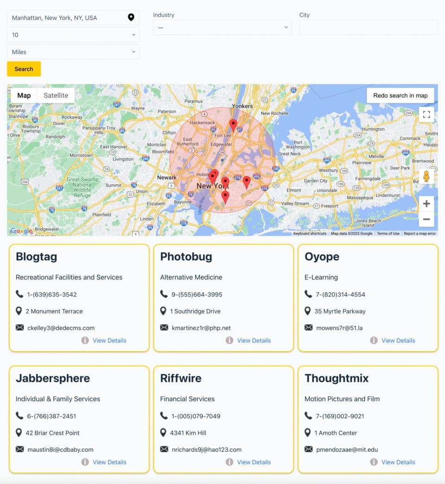Click Jabbersphere's phone icon
Image resolution: width=445 pixels, height=484 pixels.
[x=19, y=415]
